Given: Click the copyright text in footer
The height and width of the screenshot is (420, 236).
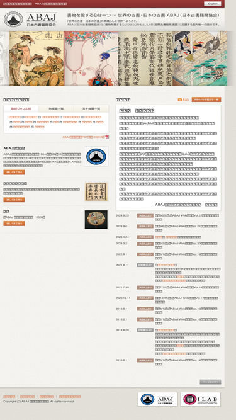Looking at the screenshot, I should click(39, 402).
